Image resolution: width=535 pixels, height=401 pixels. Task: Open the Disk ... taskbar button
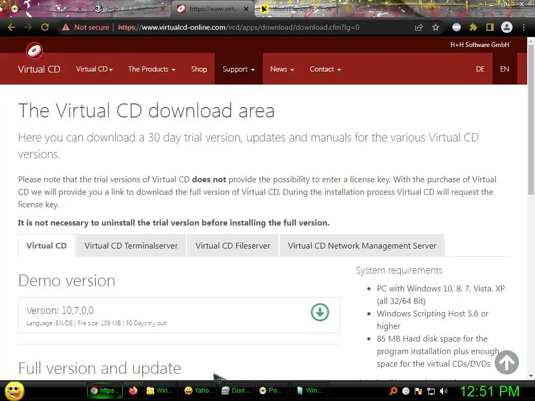click(x=236, y=391)
